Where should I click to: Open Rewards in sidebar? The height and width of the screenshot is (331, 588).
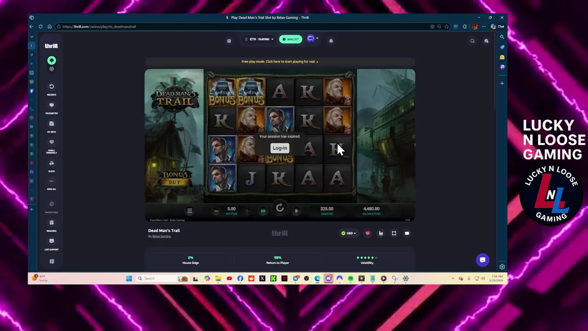[51, 225]
